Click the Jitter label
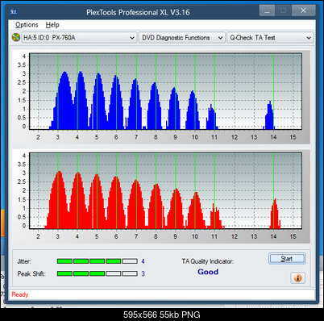Image resolution: width=324 pixels, height=321 pixels. tap(24, 261)
